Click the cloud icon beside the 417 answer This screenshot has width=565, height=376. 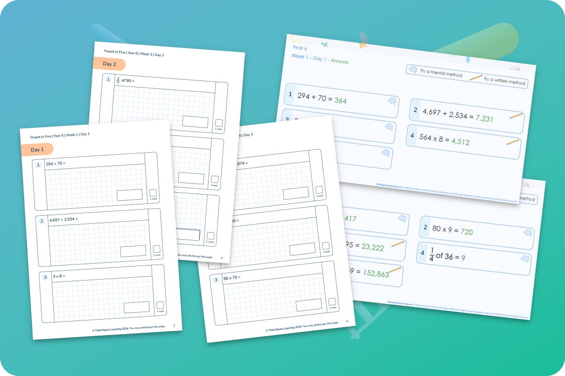(x=402, y=219)
